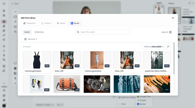Viewport: 195px width, 108px height.
Task: Click the Advanced filter sliders icon
Action: point(25,39)
